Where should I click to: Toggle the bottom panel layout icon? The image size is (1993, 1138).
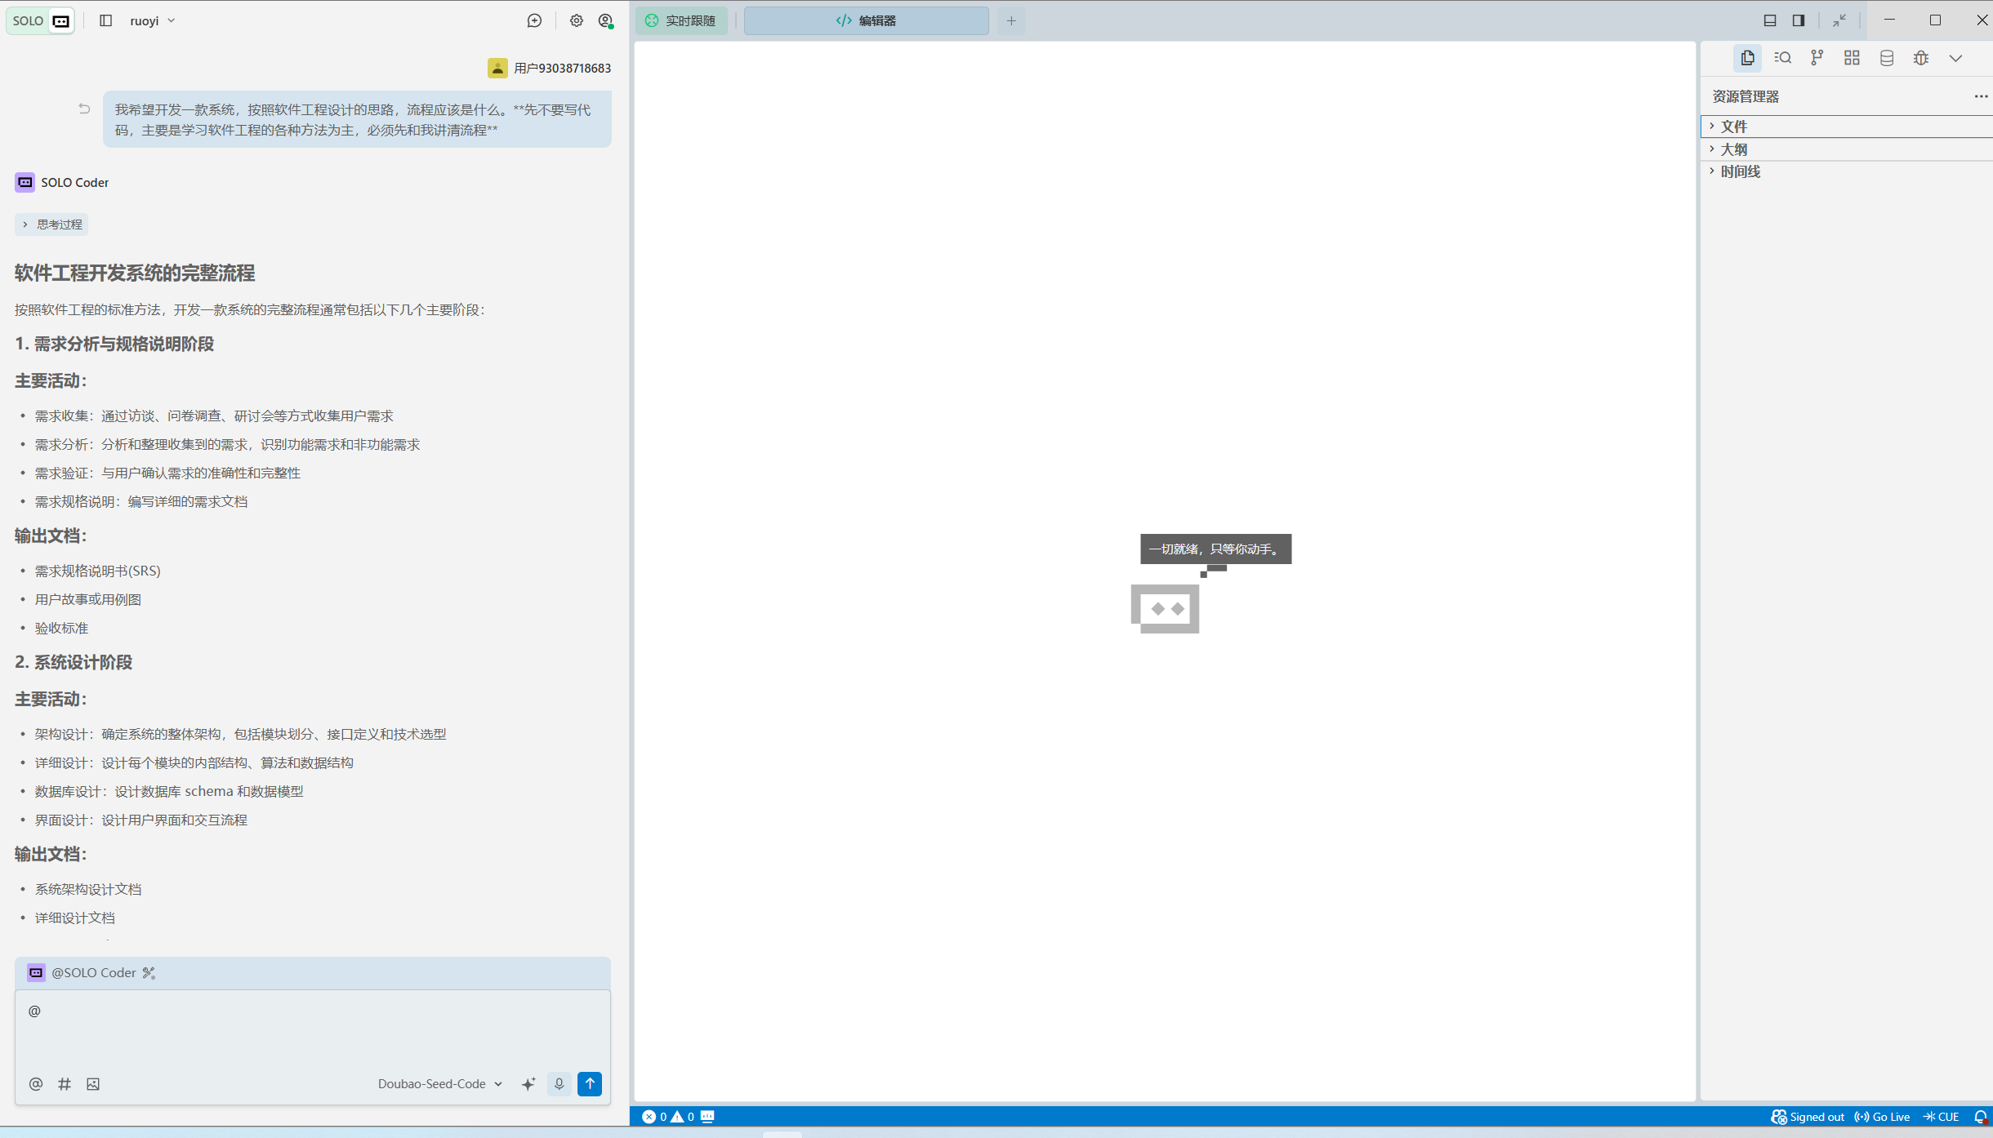(1769, 20)
